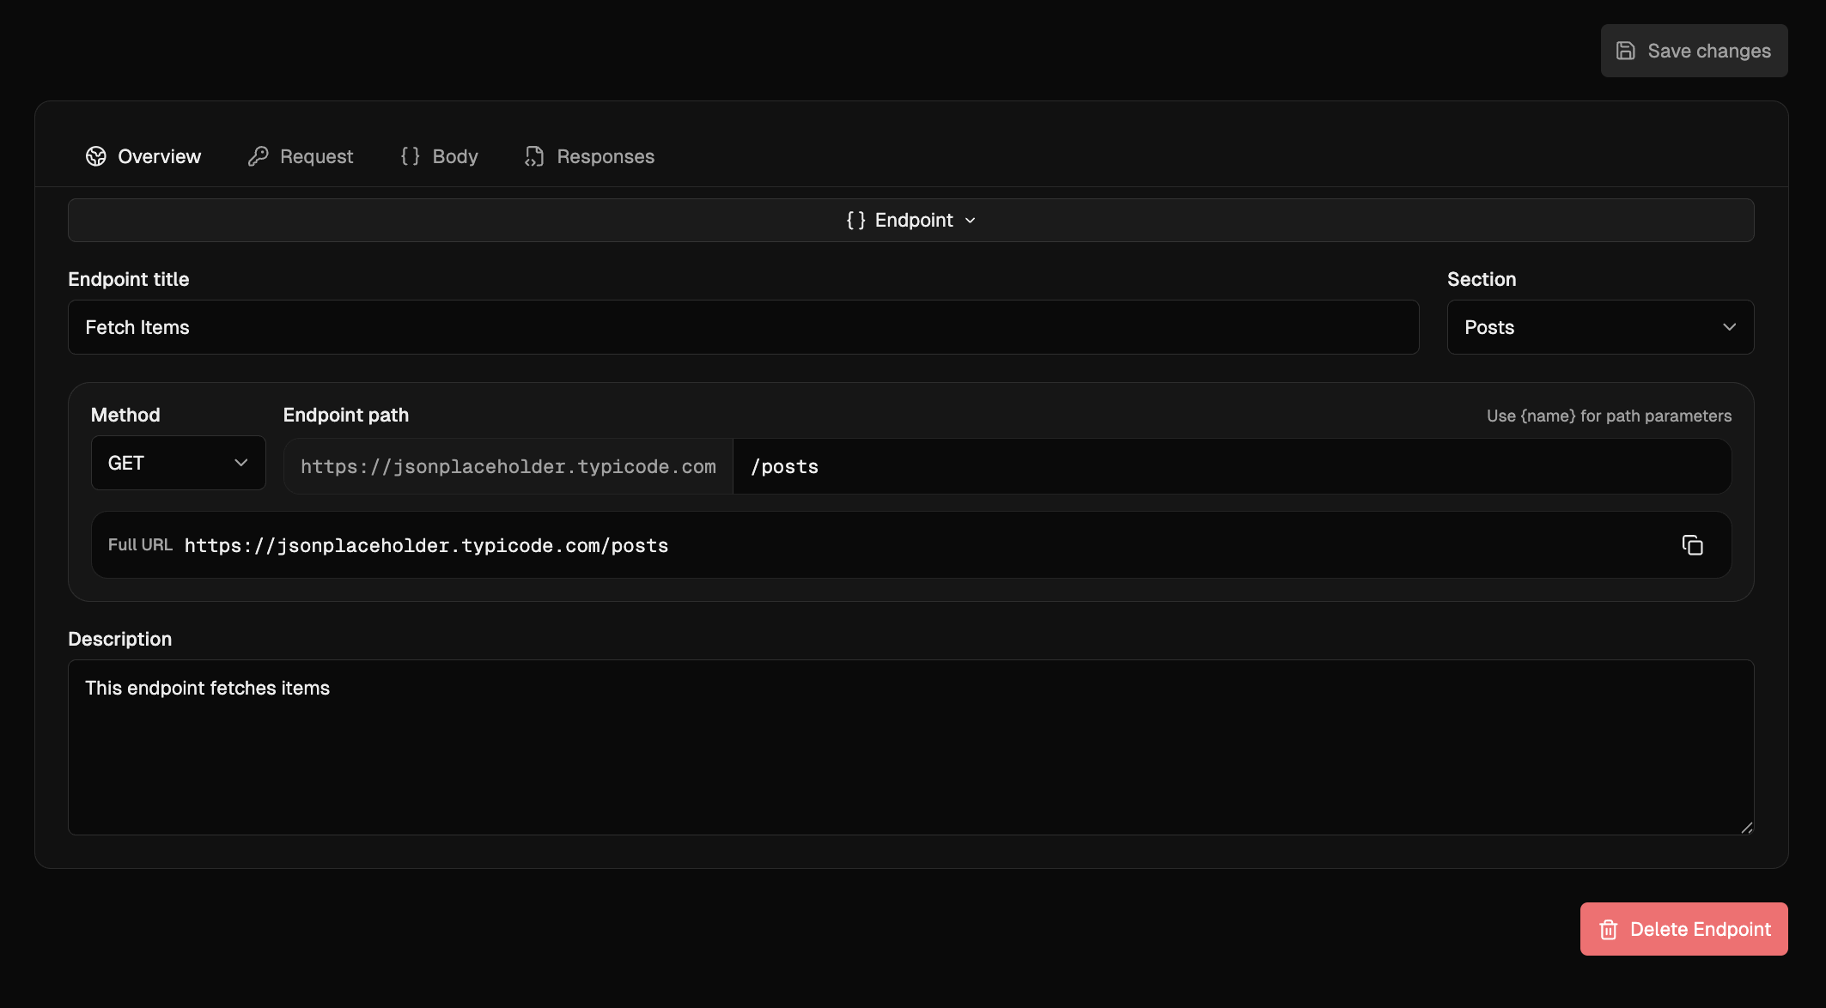Click the Save changes button

coord(1694,51)
